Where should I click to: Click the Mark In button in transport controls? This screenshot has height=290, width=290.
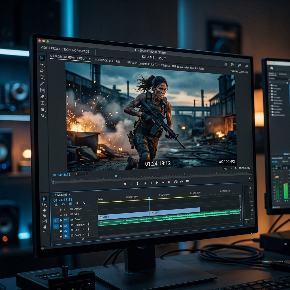pos(132,184)
